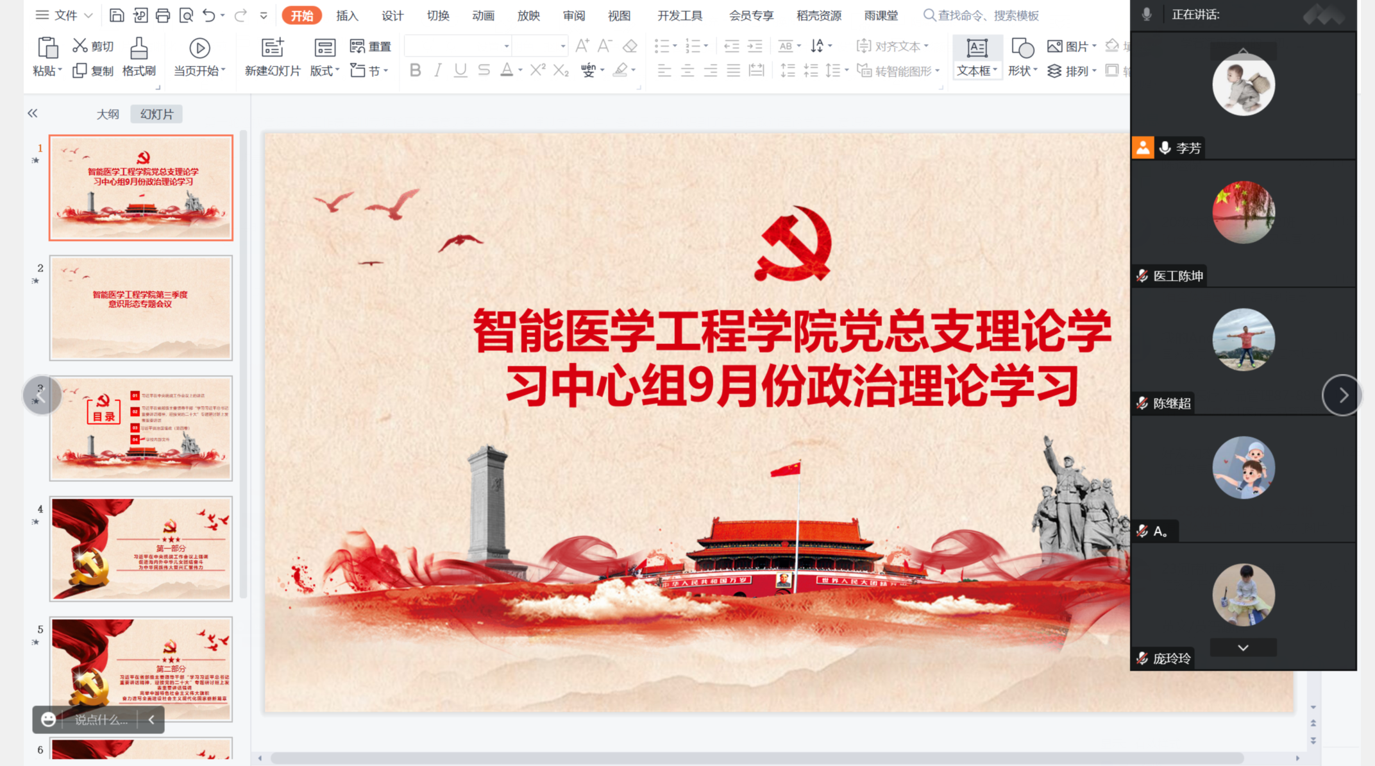Viewport: 1375px width, 766px height.
Task: Expand the 版式 layout dropdown
Action: (x=325, y=71)
